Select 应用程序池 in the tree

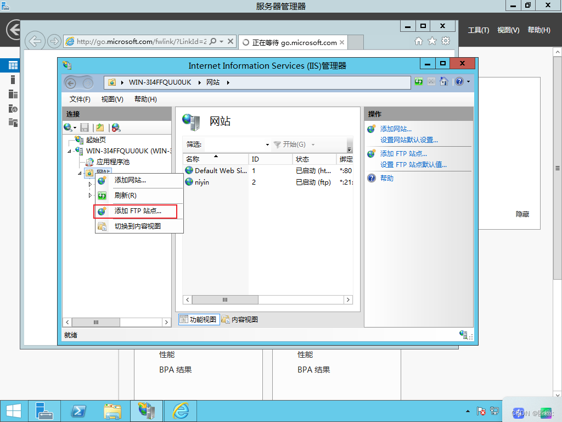(x=113, y=162)
